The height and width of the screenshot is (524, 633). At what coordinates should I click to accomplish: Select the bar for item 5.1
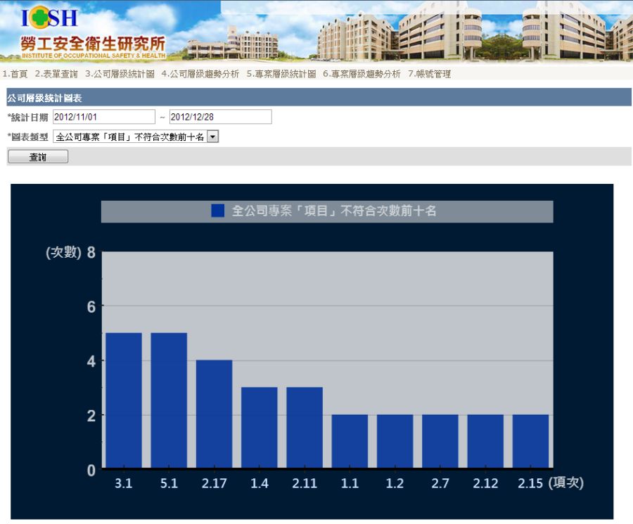click(169, 400)
